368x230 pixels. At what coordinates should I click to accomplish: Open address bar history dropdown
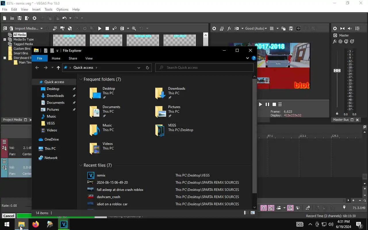(x=139, y=68)
